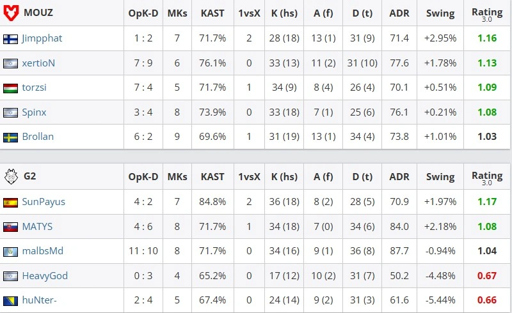Click the Bosnian flag beside huNter-
This screenshot has height=313, width=512.
(10, 301)
